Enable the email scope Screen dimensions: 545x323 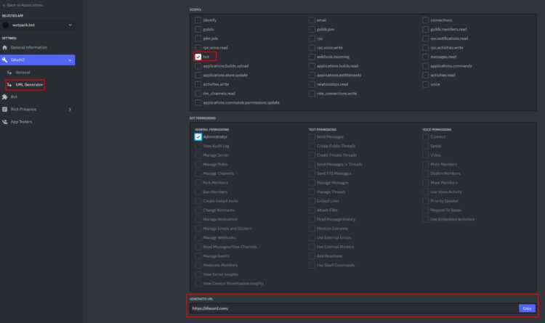click(x=312, y=20)
